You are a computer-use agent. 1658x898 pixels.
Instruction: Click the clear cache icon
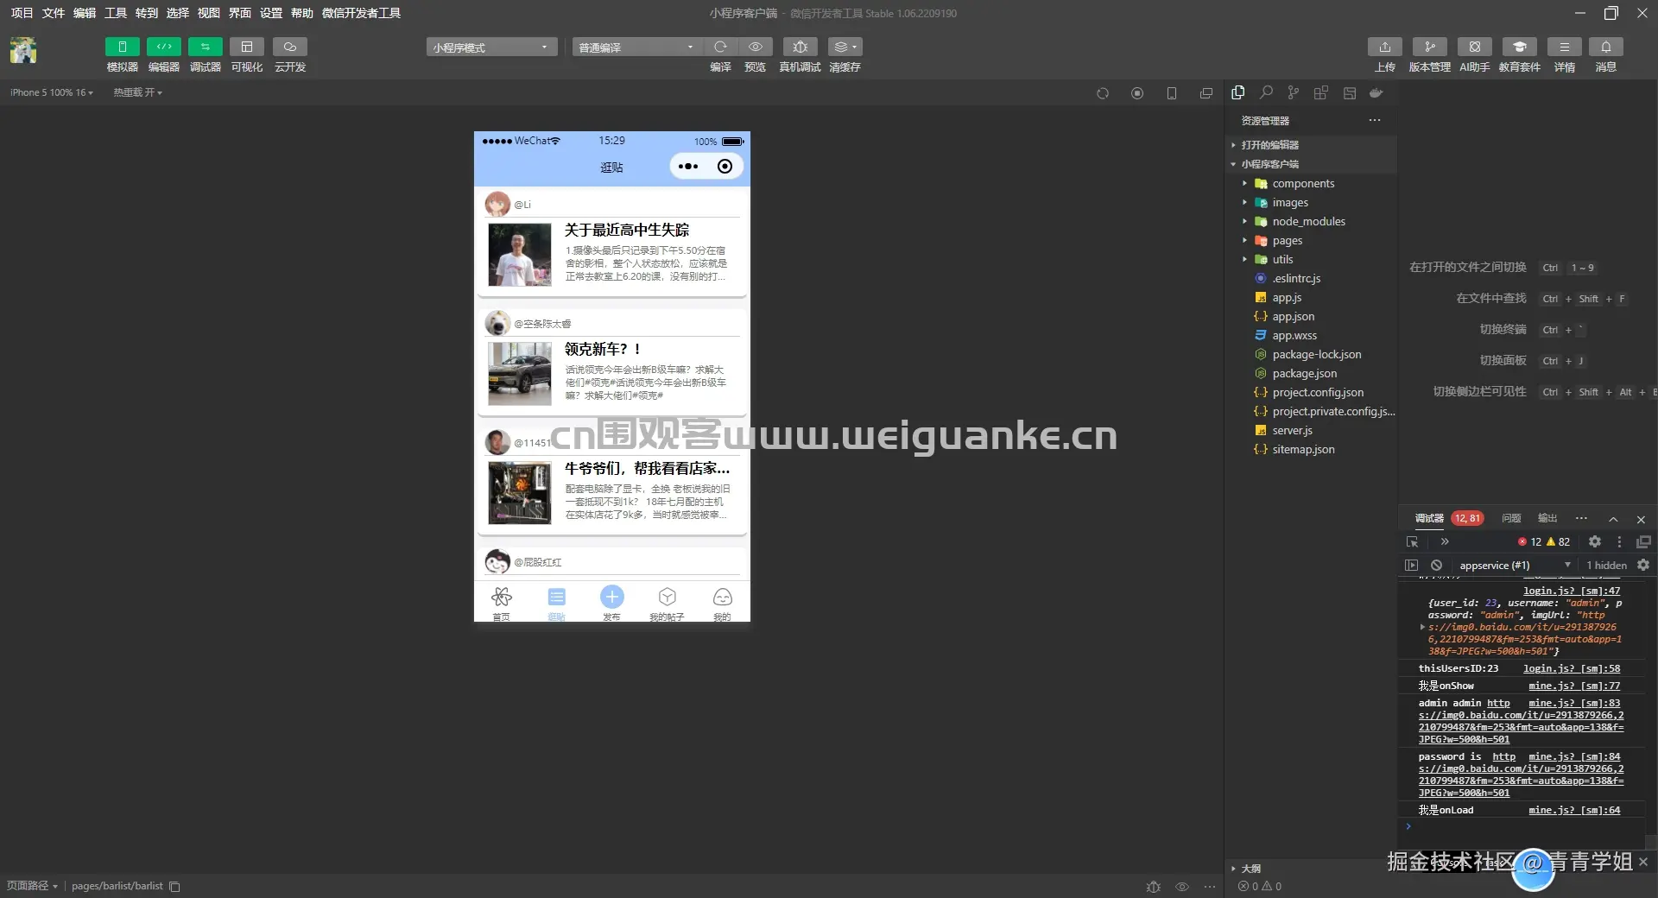tap(845, 47)
